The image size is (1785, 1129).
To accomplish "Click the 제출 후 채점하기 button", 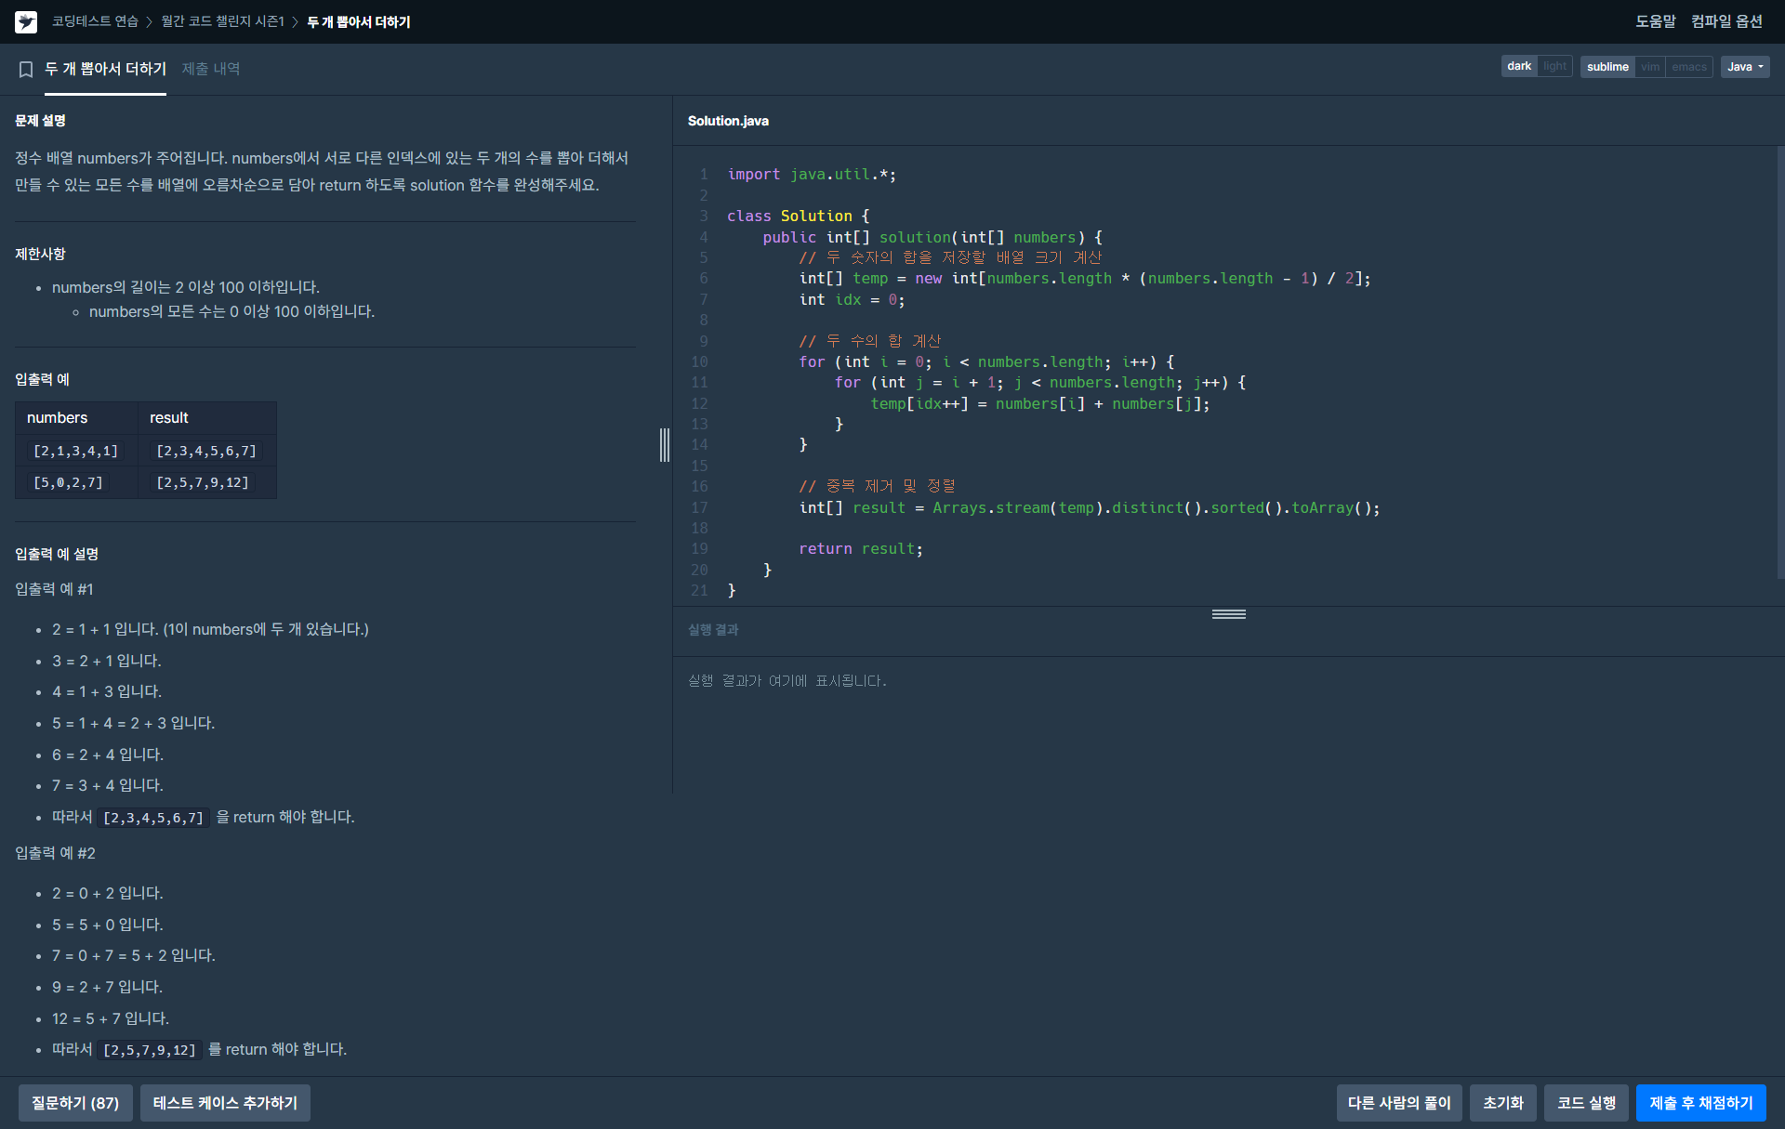I will [x=1700, y=1103].
